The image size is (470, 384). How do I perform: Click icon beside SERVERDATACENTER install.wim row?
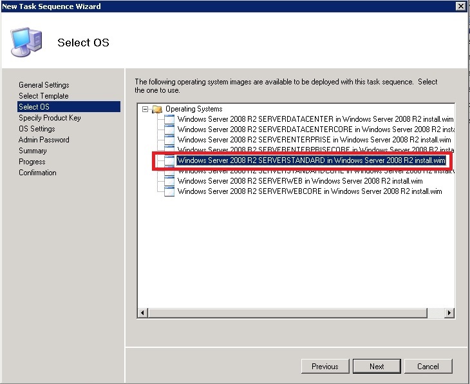pyautogui.click(x=169, y=119)
